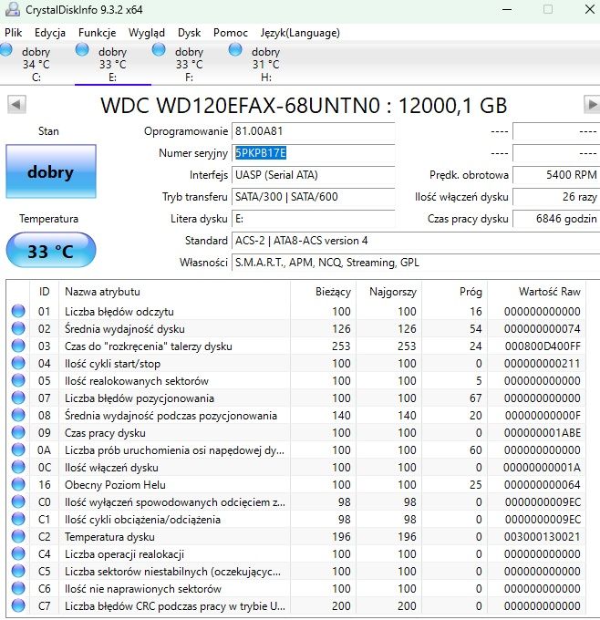The height and width of the screenshot is (620, 600).
Task: Click blue status icon for drive F:
Action: [159, 50]
